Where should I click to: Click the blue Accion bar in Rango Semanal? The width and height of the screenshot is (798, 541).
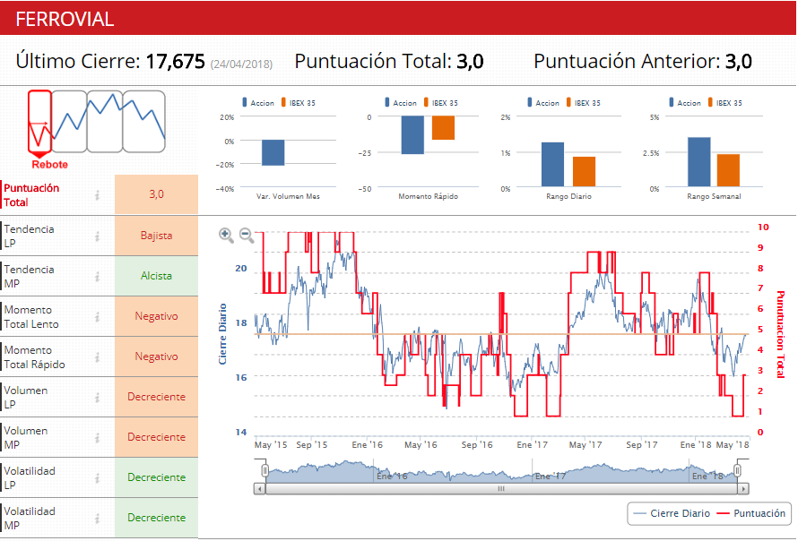699,162
